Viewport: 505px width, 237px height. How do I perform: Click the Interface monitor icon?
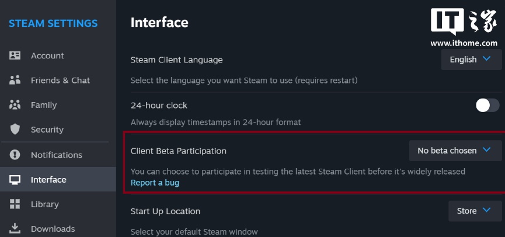coord(15,180)
